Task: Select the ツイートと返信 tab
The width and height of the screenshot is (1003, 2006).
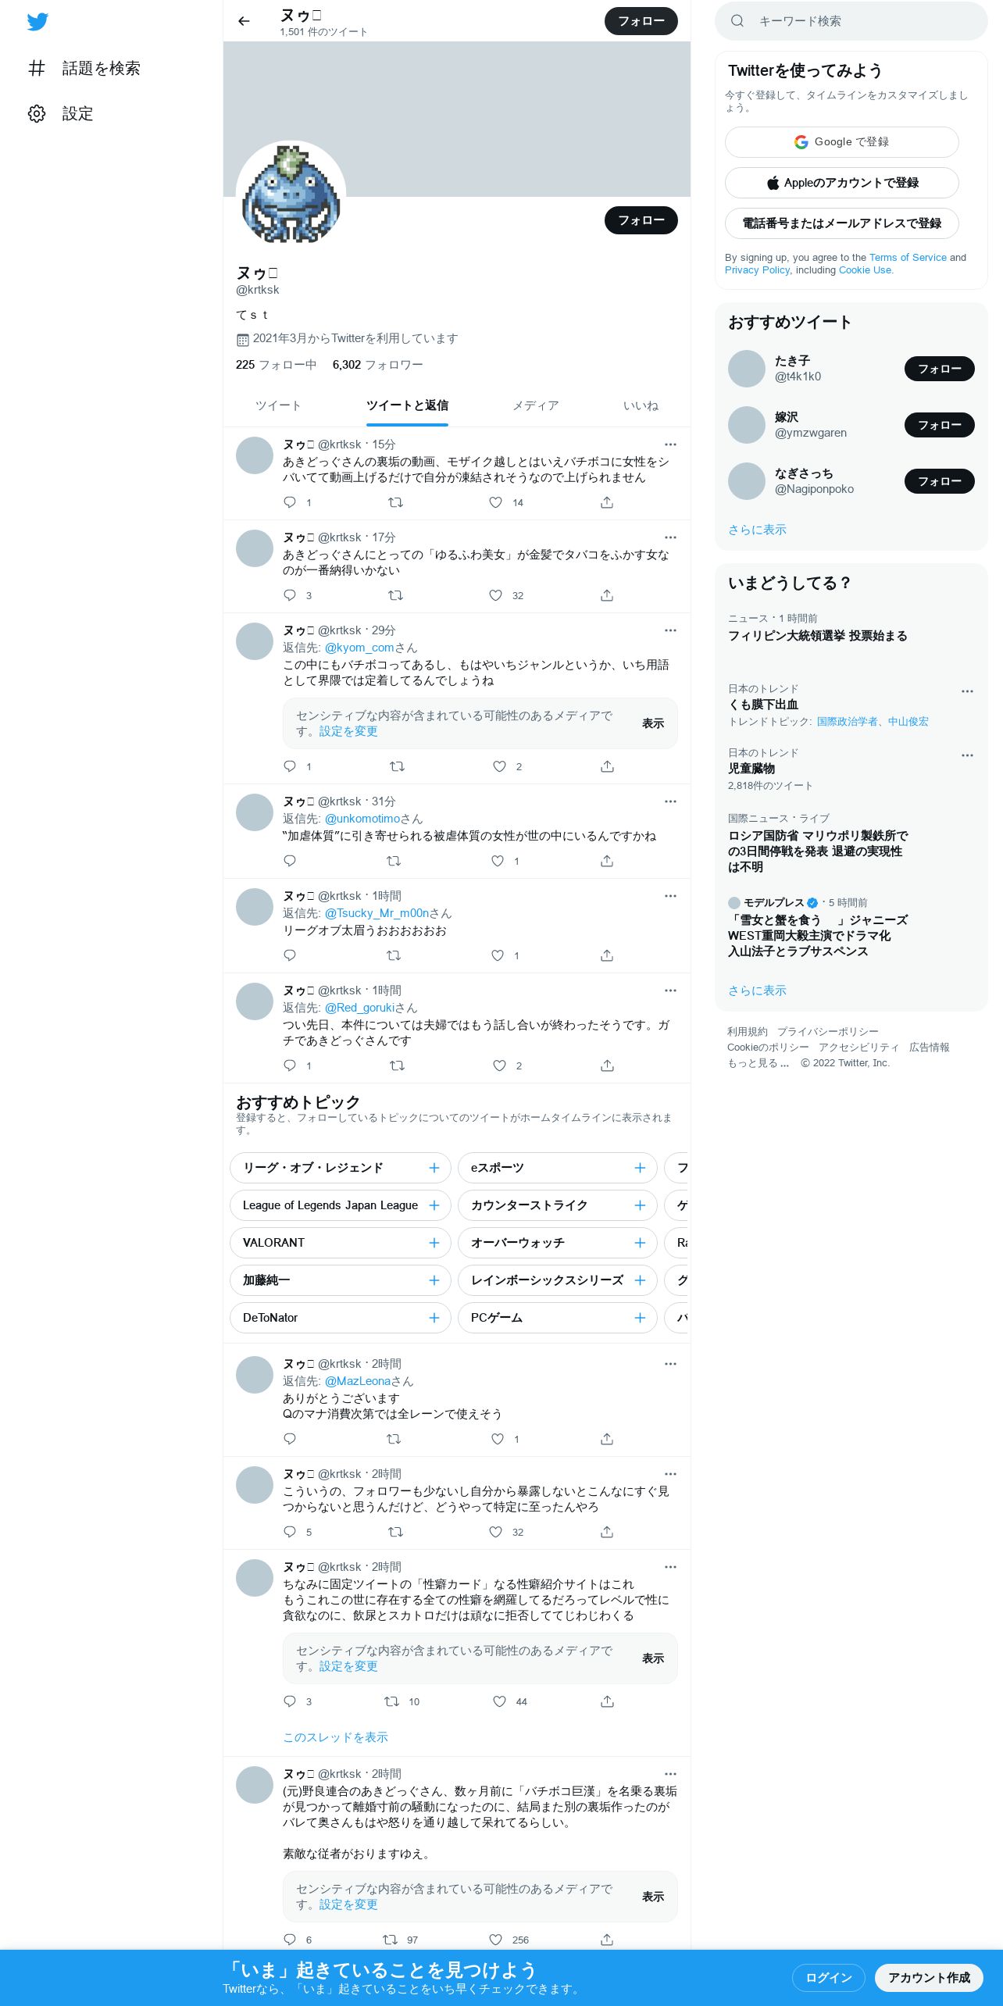Action: pyautogui.click(x=407, y=405)
